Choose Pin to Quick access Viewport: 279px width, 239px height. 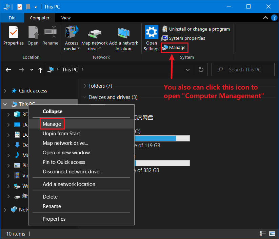point(64,162)
